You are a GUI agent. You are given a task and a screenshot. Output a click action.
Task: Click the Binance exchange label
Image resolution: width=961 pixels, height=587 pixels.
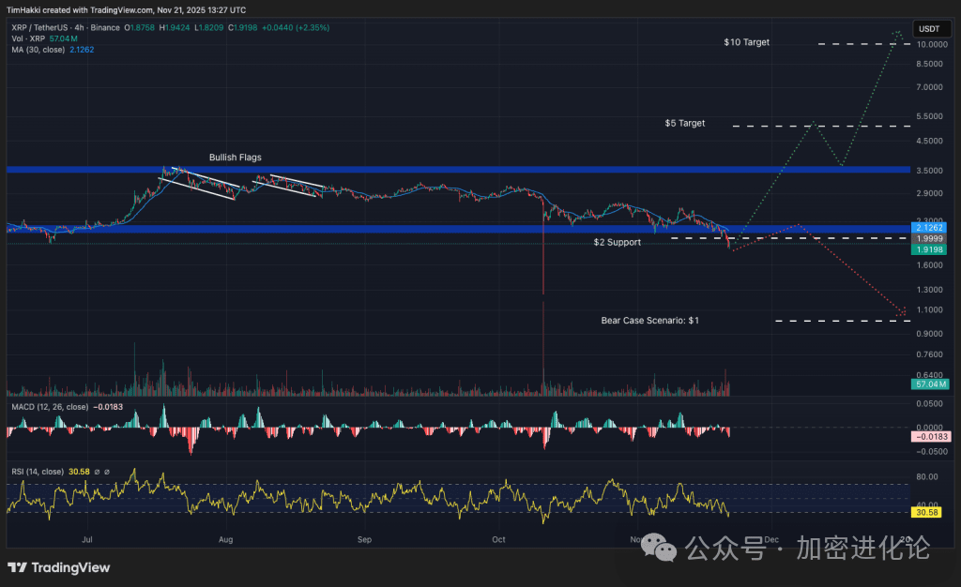click(x=103, y=29)
